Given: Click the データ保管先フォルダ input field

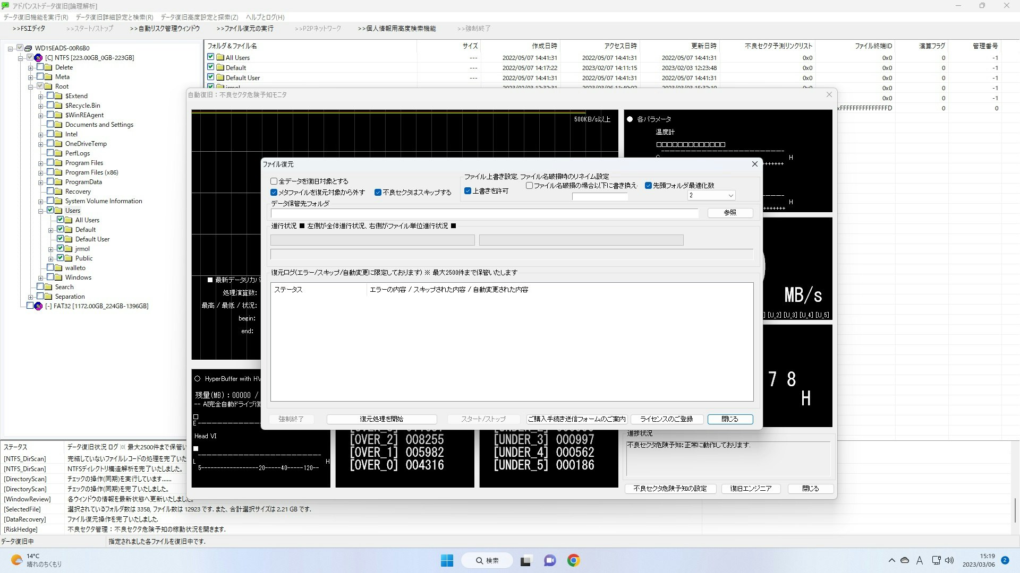Looking at the screenshot, I should (x=484, y=213).
